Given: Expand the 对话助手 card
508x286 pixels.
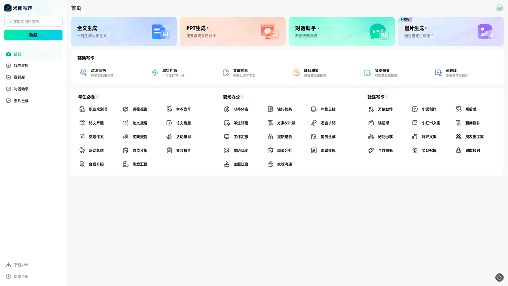Looking at the screenshot, I should (342, 31).
